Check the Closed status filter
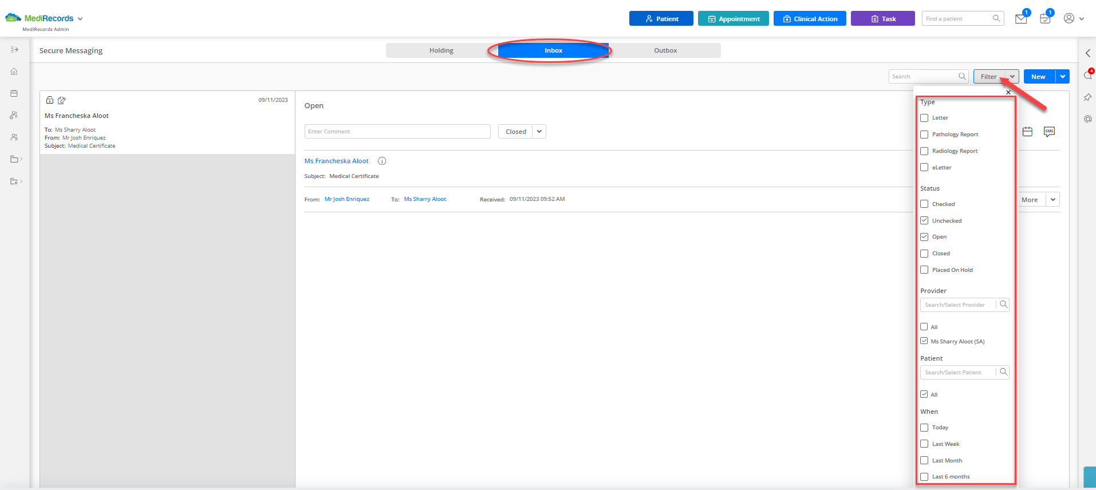This screenshot has width=1096, height=490. (924, 254)
